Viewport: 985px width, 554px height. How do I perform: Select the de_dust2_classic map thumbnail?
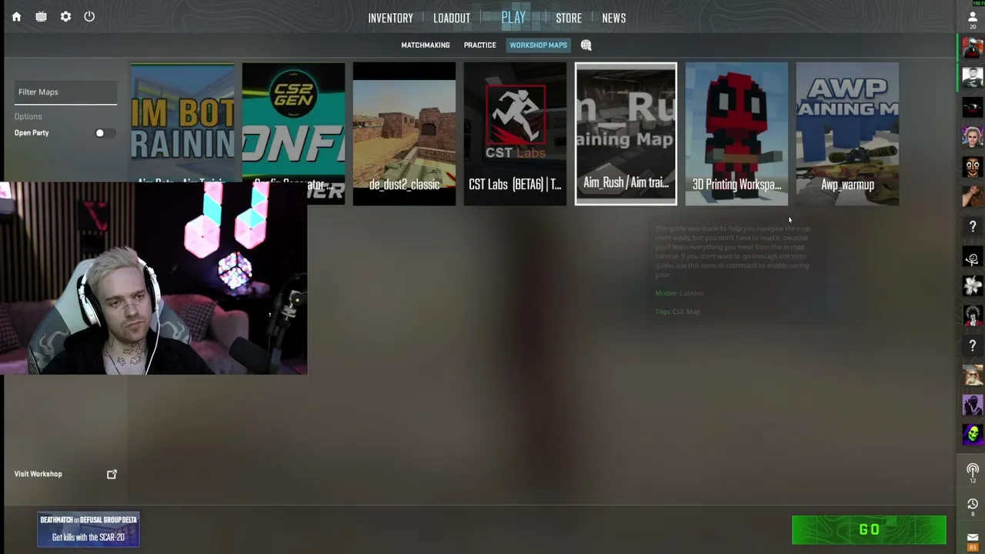404,134
